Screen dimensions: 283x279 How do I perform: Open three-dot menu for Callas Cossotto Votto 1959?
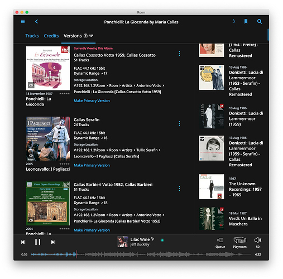(x=179, y=54)
